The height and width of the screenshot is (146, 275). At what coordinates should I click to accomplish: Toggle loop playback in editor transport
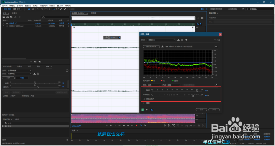(x=141, y=125)
